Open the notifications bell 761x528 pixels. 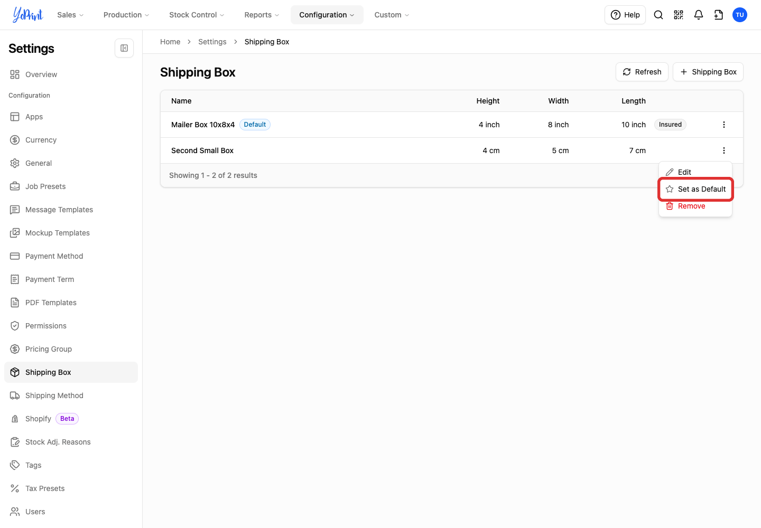[699, 15]
